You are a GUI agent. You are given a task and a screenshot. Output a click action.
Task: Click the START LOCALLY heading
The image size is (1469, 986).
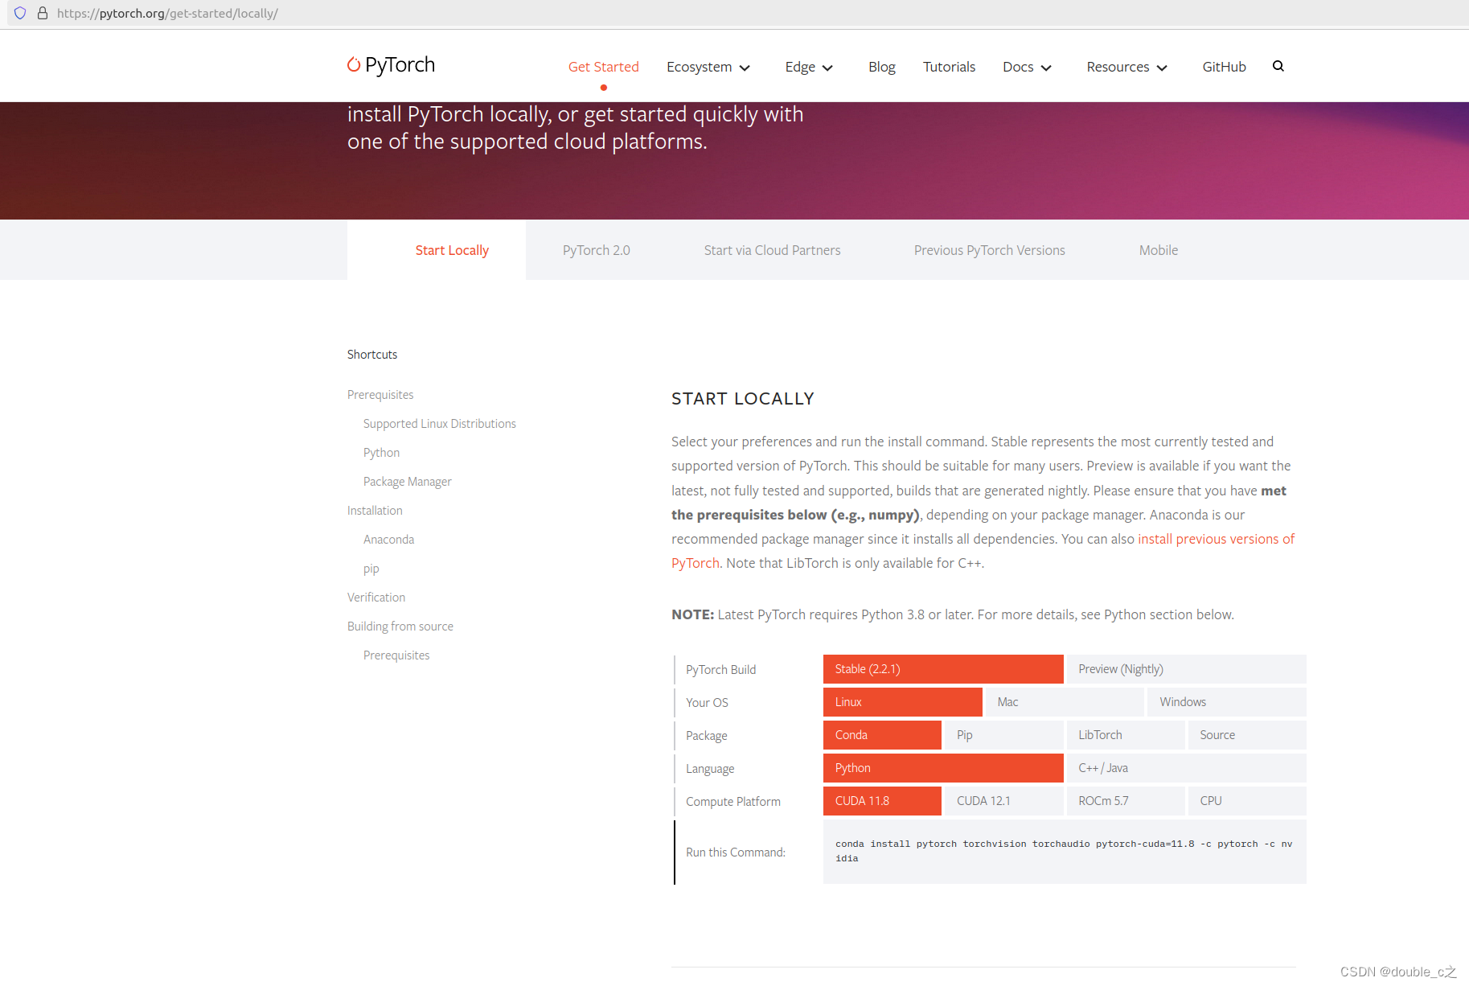[x=743, y=399]
